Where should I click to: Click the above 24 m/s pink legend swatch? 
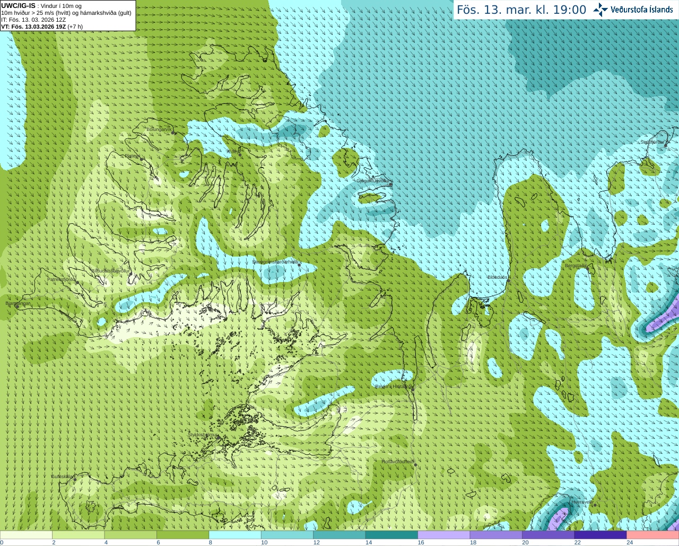653,535
